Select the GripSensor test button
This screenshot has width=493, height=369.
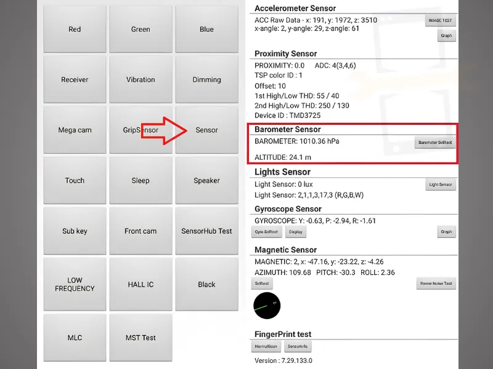(141, 130)
